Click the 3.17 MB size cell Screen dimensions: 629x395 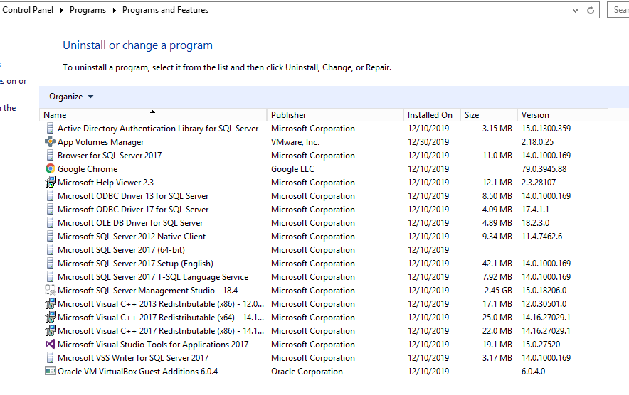(x=497, y=358)
